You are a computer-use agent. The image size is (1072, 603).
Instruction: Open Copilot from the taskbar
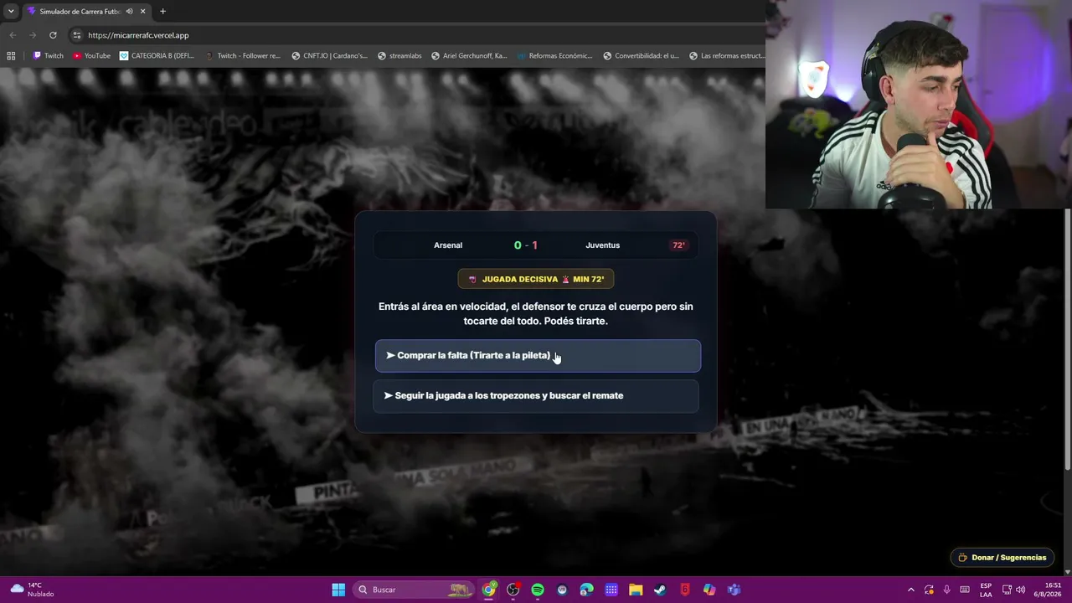pyautogui.click(x=709, y=590)
